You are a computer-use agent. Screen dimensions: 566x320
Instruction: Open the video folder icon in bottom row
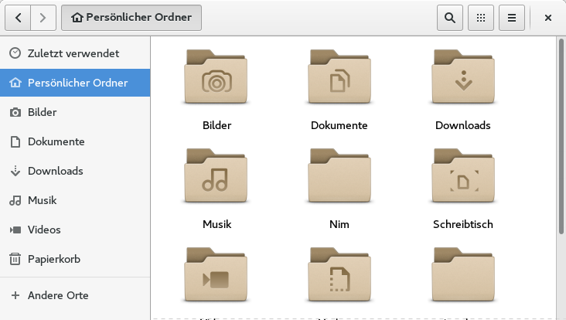point(217,276)
